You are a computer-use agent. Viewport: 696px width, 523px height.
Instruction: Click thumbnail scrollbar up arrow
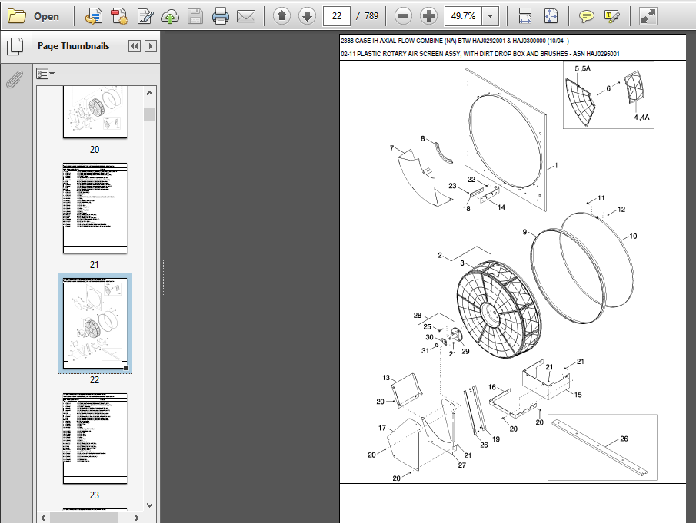click(150, 93)
